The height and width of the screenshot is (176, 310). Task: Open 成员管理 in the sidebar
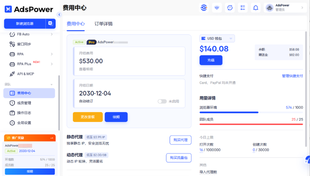click(x=29, y=103)
